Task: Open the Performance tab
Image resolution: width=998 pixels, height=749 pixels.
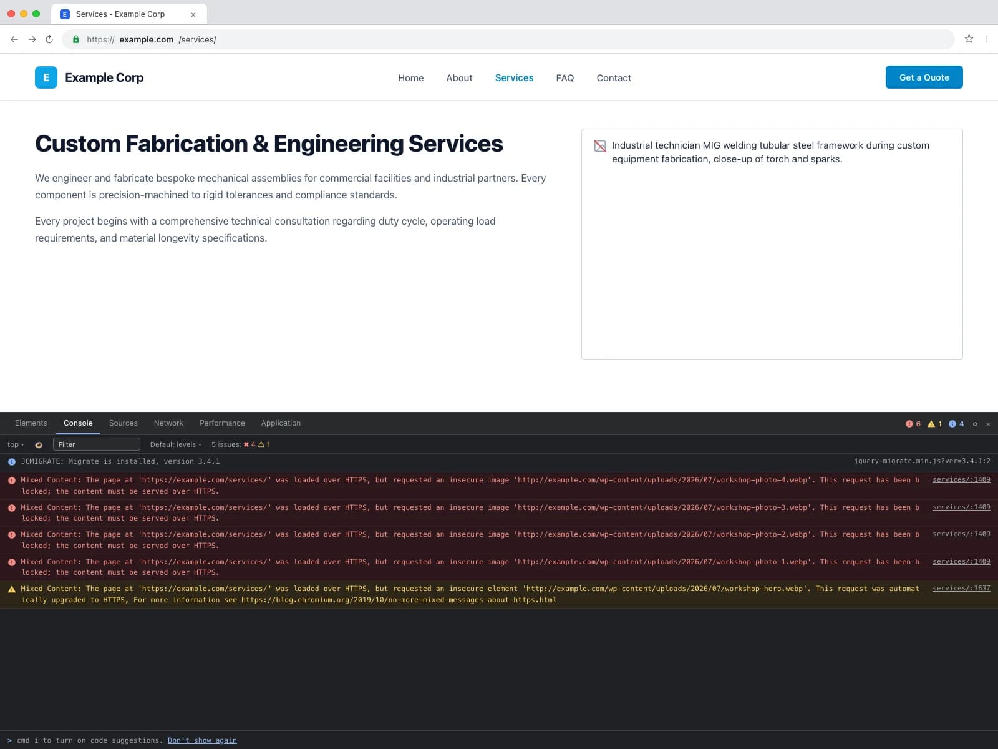Action: 222,423
